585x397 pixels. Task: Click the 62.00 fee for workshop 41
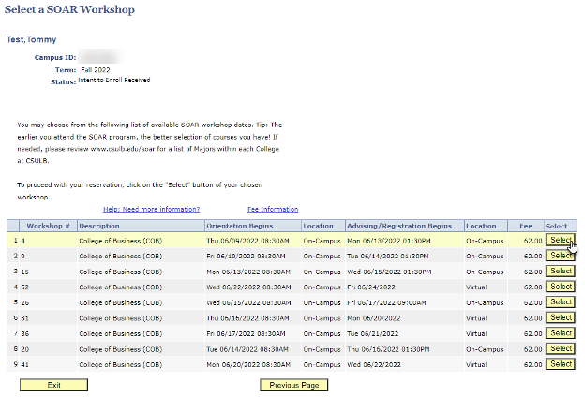pos(532,364)
